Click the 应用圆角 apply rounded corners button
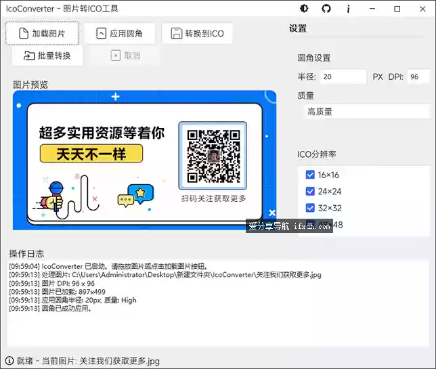 tap(120, 33)
